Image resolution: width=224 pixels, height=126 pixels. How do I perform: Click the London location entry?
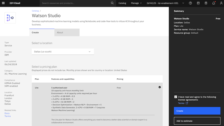coord(8,98)
